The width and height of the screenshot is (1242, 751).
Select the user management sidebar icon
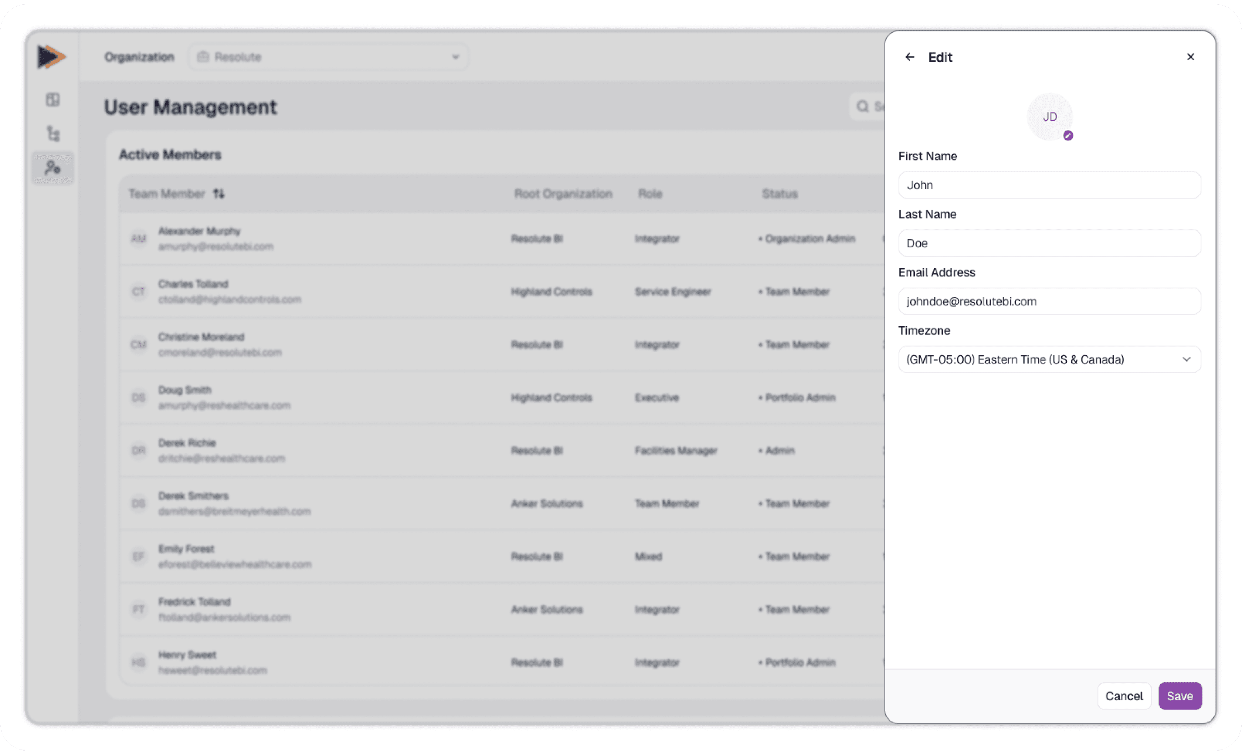tap(53, 168)
